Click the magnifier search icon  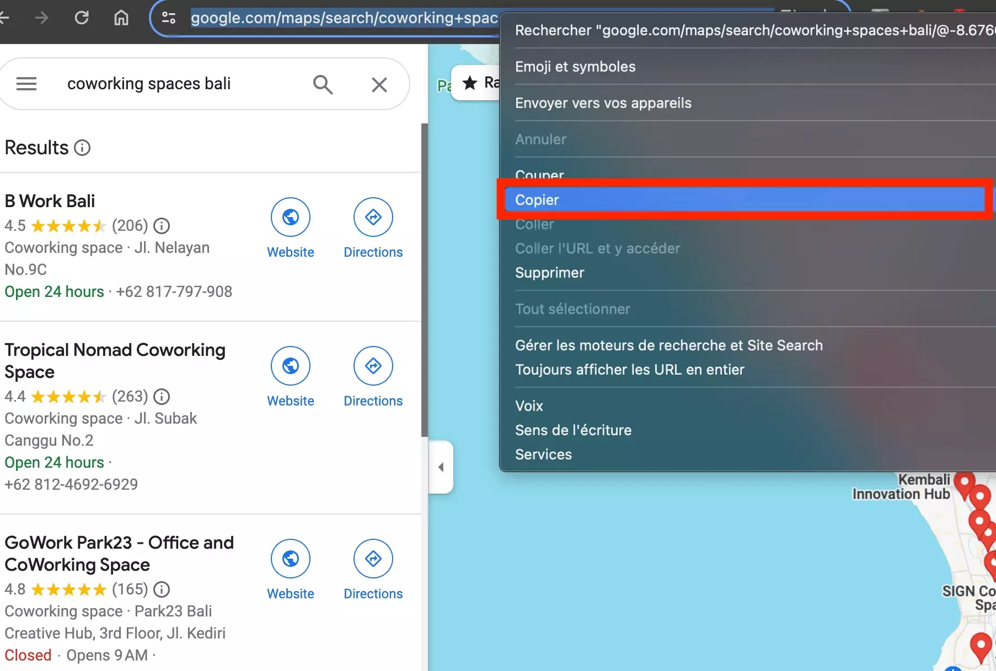(x=323, y=84)
